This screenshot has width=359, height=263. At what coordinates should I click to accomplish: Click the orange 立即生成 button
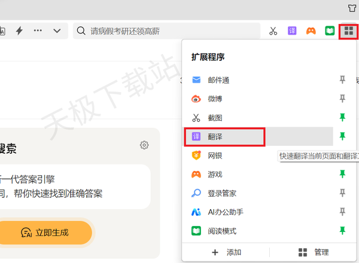pos(45,233)
